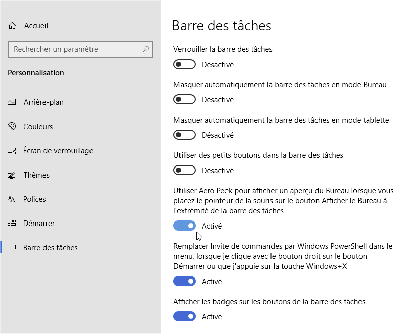Click the Couleurs palette icon

12,126
